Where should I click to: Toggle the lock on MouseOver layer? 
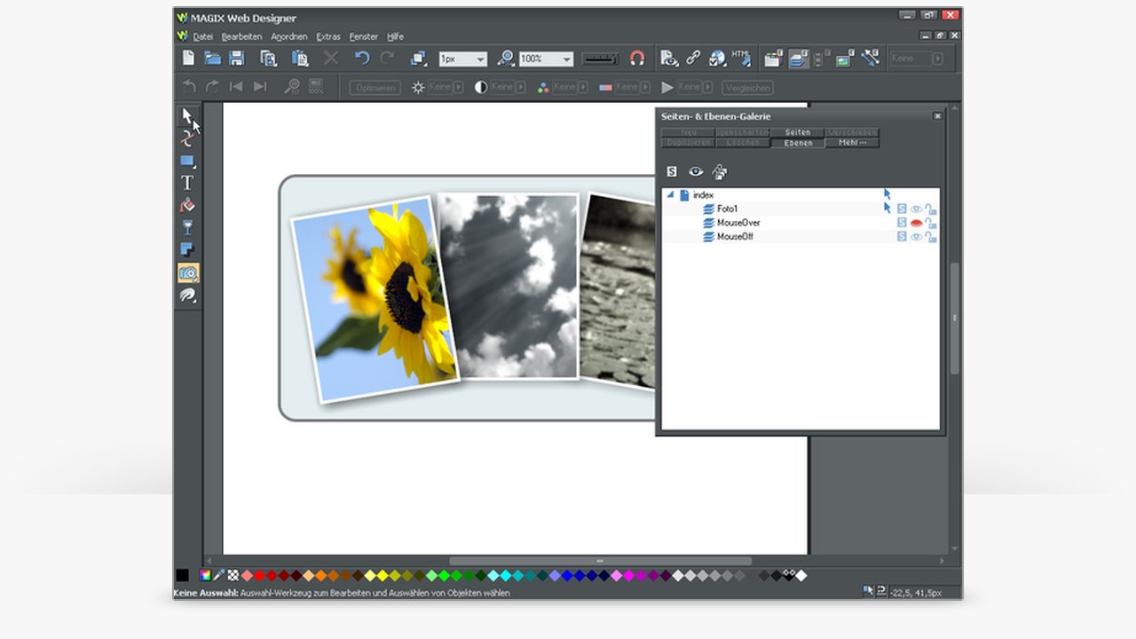(x=930, y=223)
